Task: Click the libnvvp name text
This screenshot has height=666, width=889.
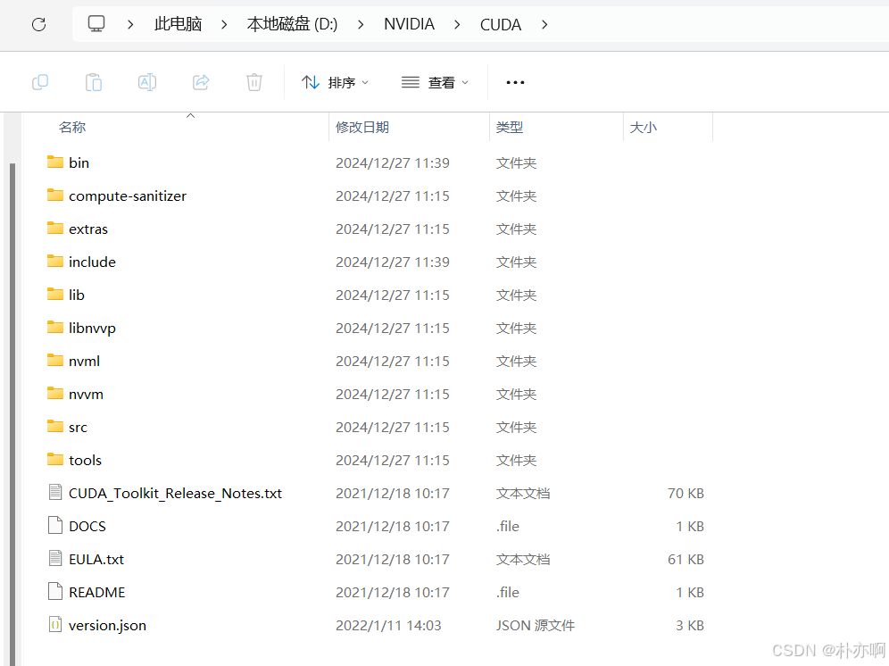Action: (x=93, y=329)
